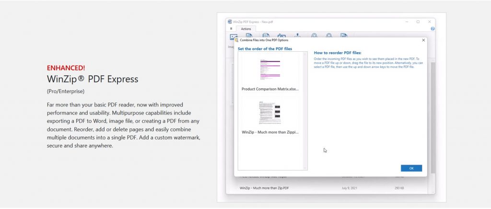Click the WinZip PDF Express title bar icon
Image resolution: width=491 pixels, height=209 pixels.
click(x=230, y=22)
